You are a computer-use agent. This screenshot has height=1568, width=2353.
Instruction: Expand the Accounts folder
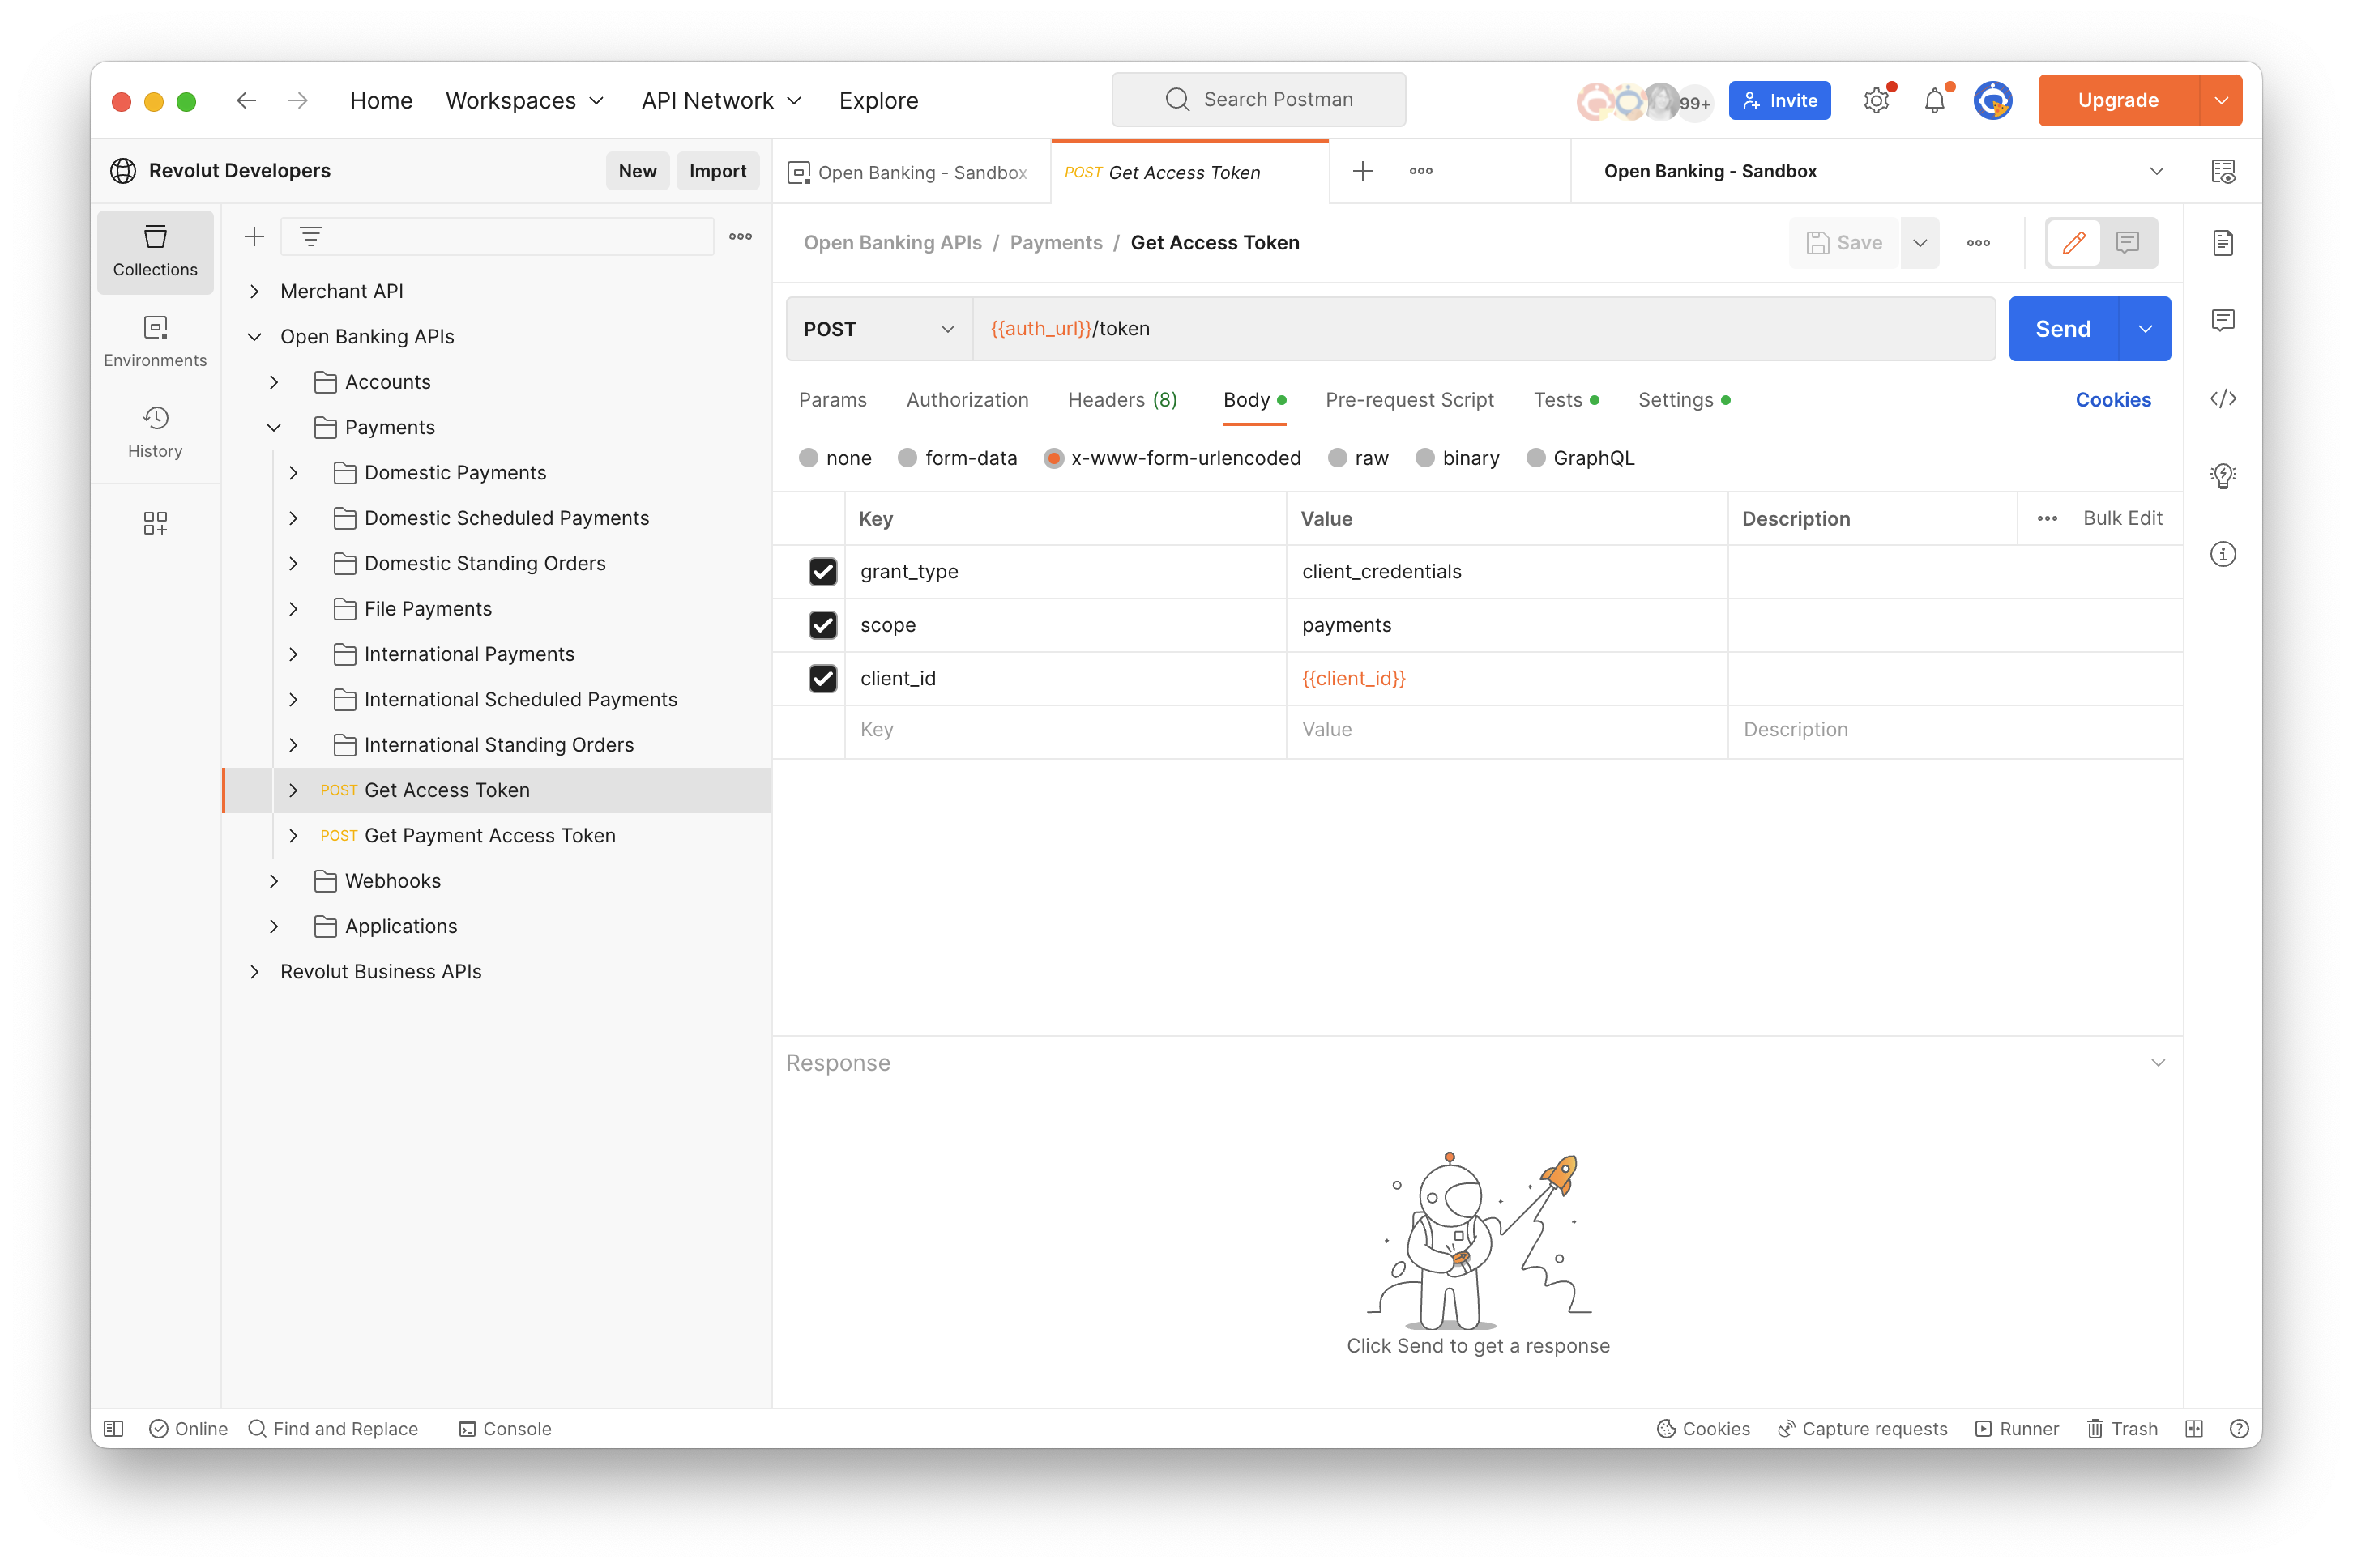[273, 382]
